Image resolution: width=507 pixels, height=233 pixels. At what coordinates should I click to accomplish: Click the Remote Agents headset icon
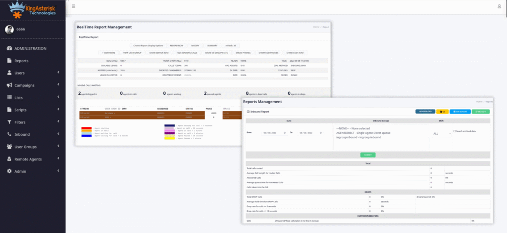click(9, 159)
